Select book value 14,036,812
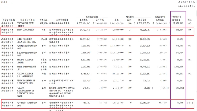This screenshot has height=111, width=197. pyautogui.click(x=145, y=39)
